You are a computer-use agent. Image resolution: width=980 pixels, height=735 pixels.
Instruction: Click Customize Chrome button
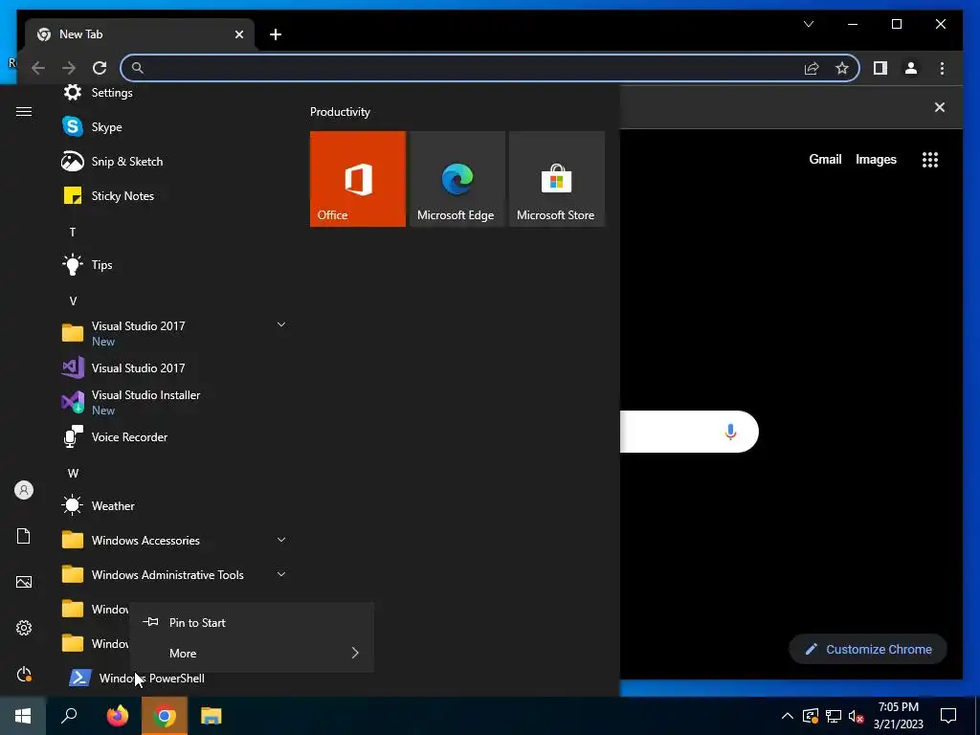coord(868,650)
